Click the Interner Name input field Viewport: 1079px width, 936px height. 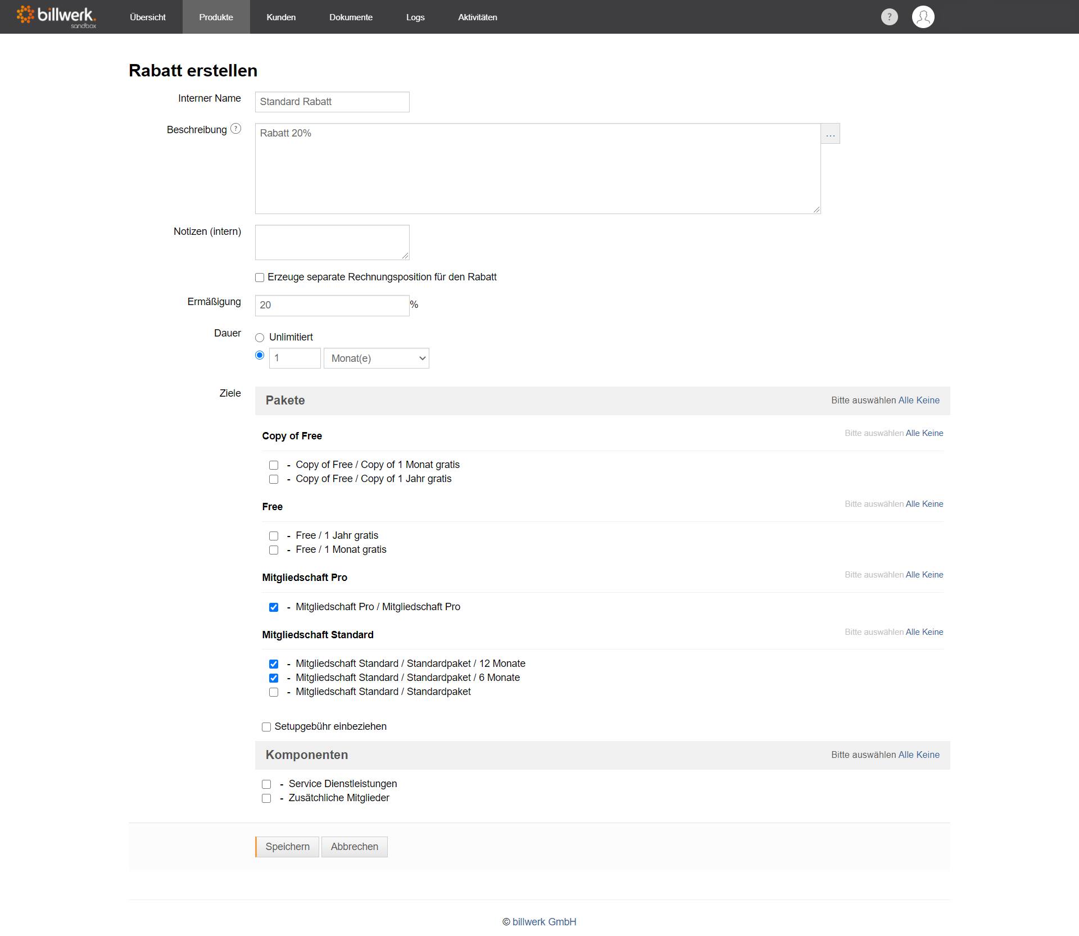click(x=332, y=102)
